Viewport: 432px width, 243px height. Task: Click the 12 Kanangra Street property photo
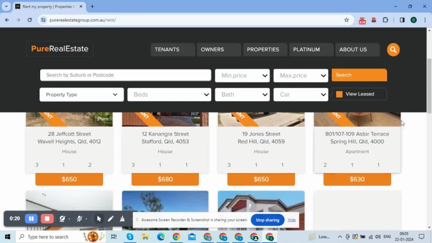165,120
